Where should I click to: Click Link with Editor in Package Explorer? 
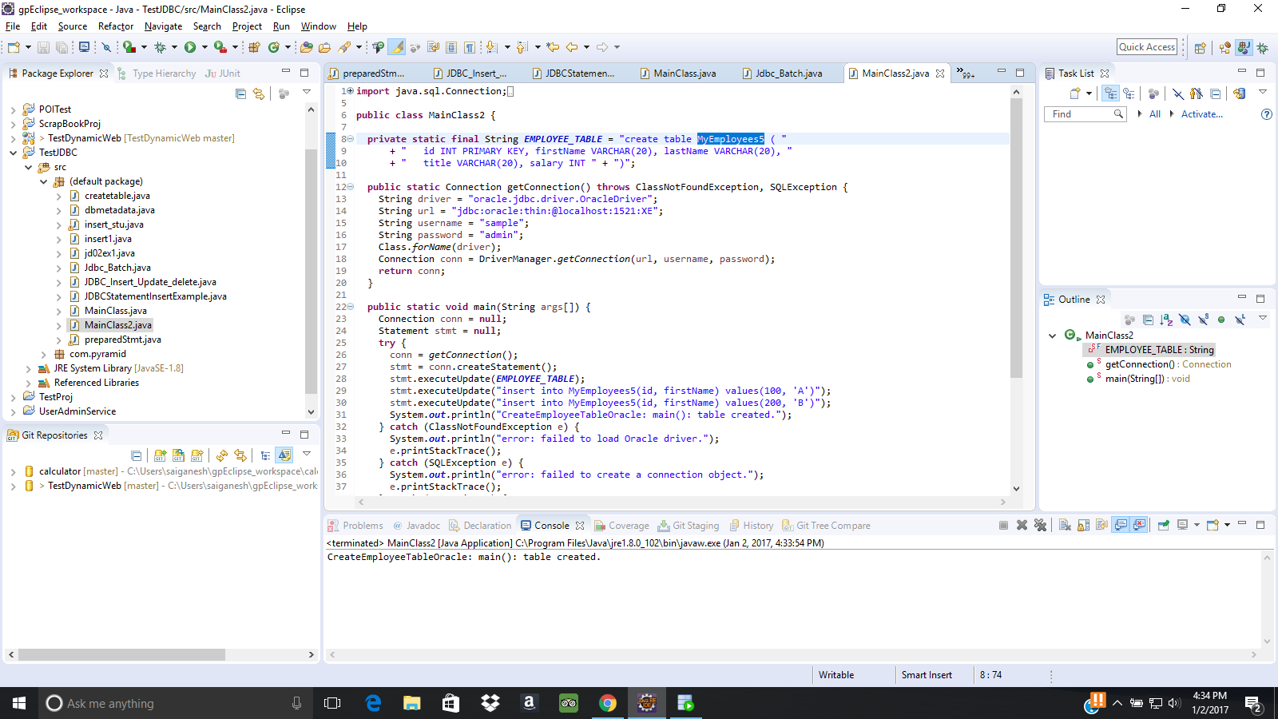(259, 93)
